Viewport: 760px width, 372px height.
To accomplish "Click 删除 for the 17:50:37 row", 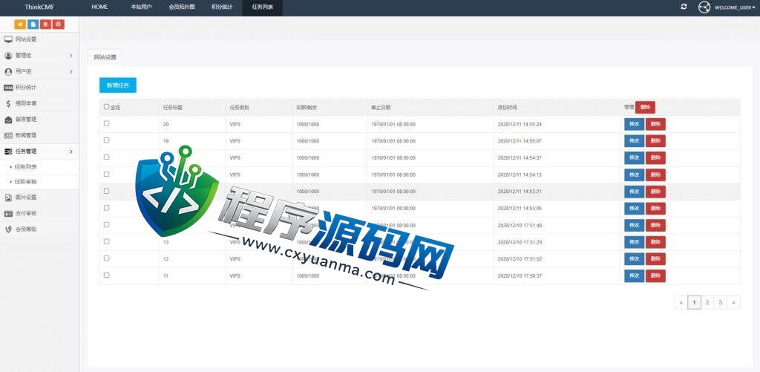I will click(655, 276).
